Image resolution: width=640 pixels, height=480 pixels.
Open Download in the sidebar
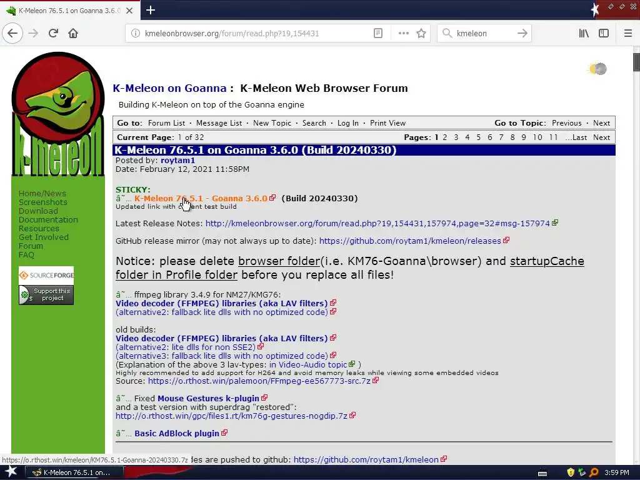(38, 211)
